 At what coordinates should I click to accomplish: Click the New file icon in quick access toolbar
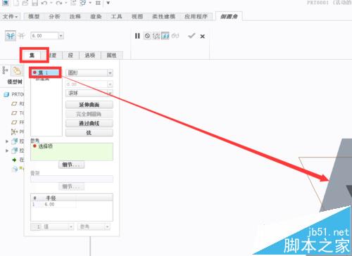(x=16, y=3)
